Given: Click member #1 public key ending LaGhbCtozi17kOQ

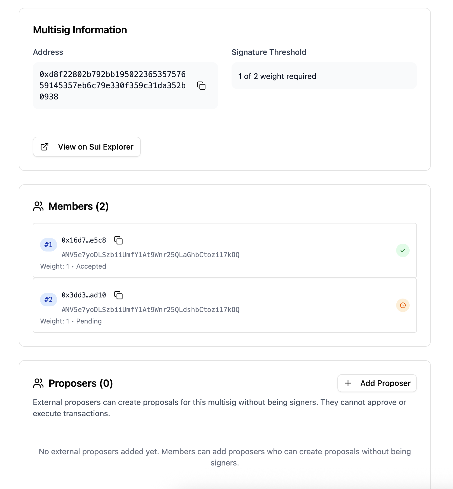Looking at the screenshot, I should pos(150,255).
